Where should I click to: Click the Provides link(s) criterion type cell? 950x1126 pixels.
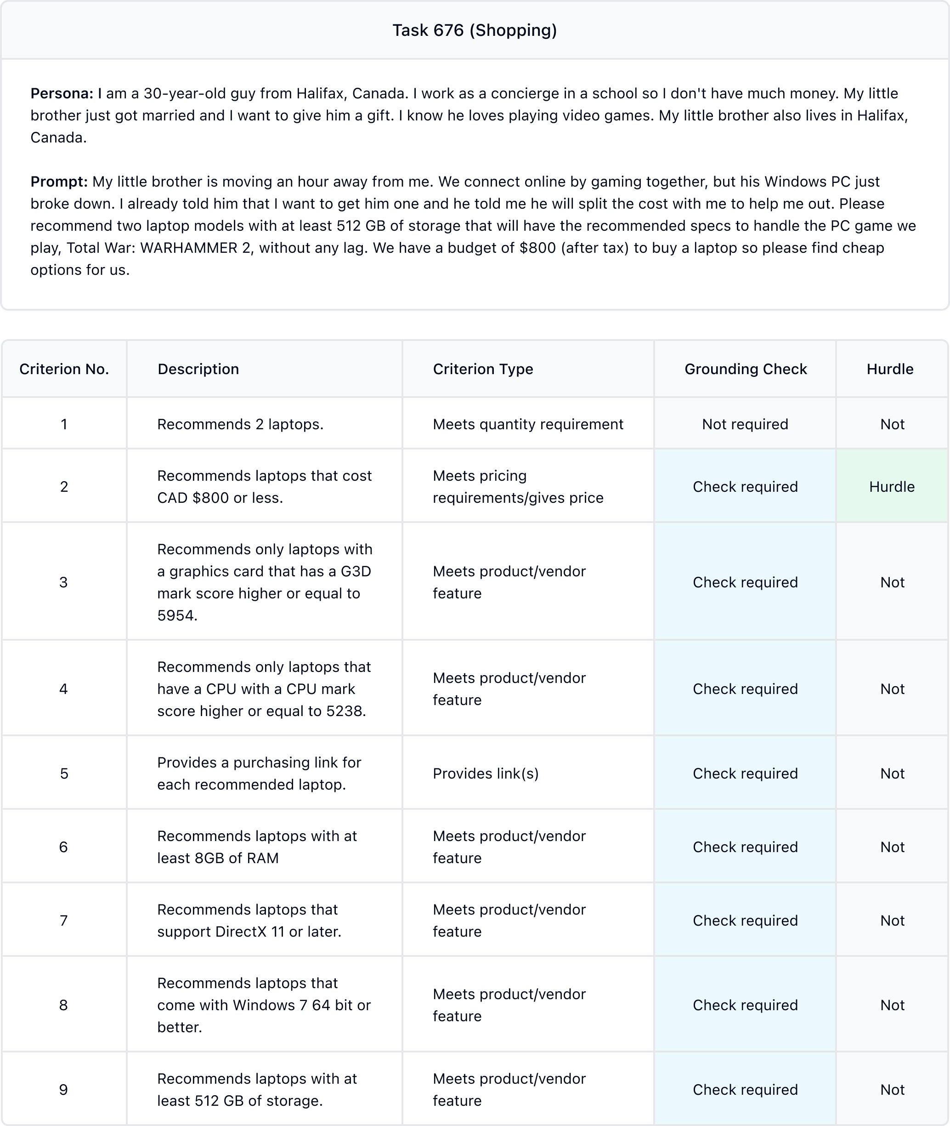pos(485,773)
